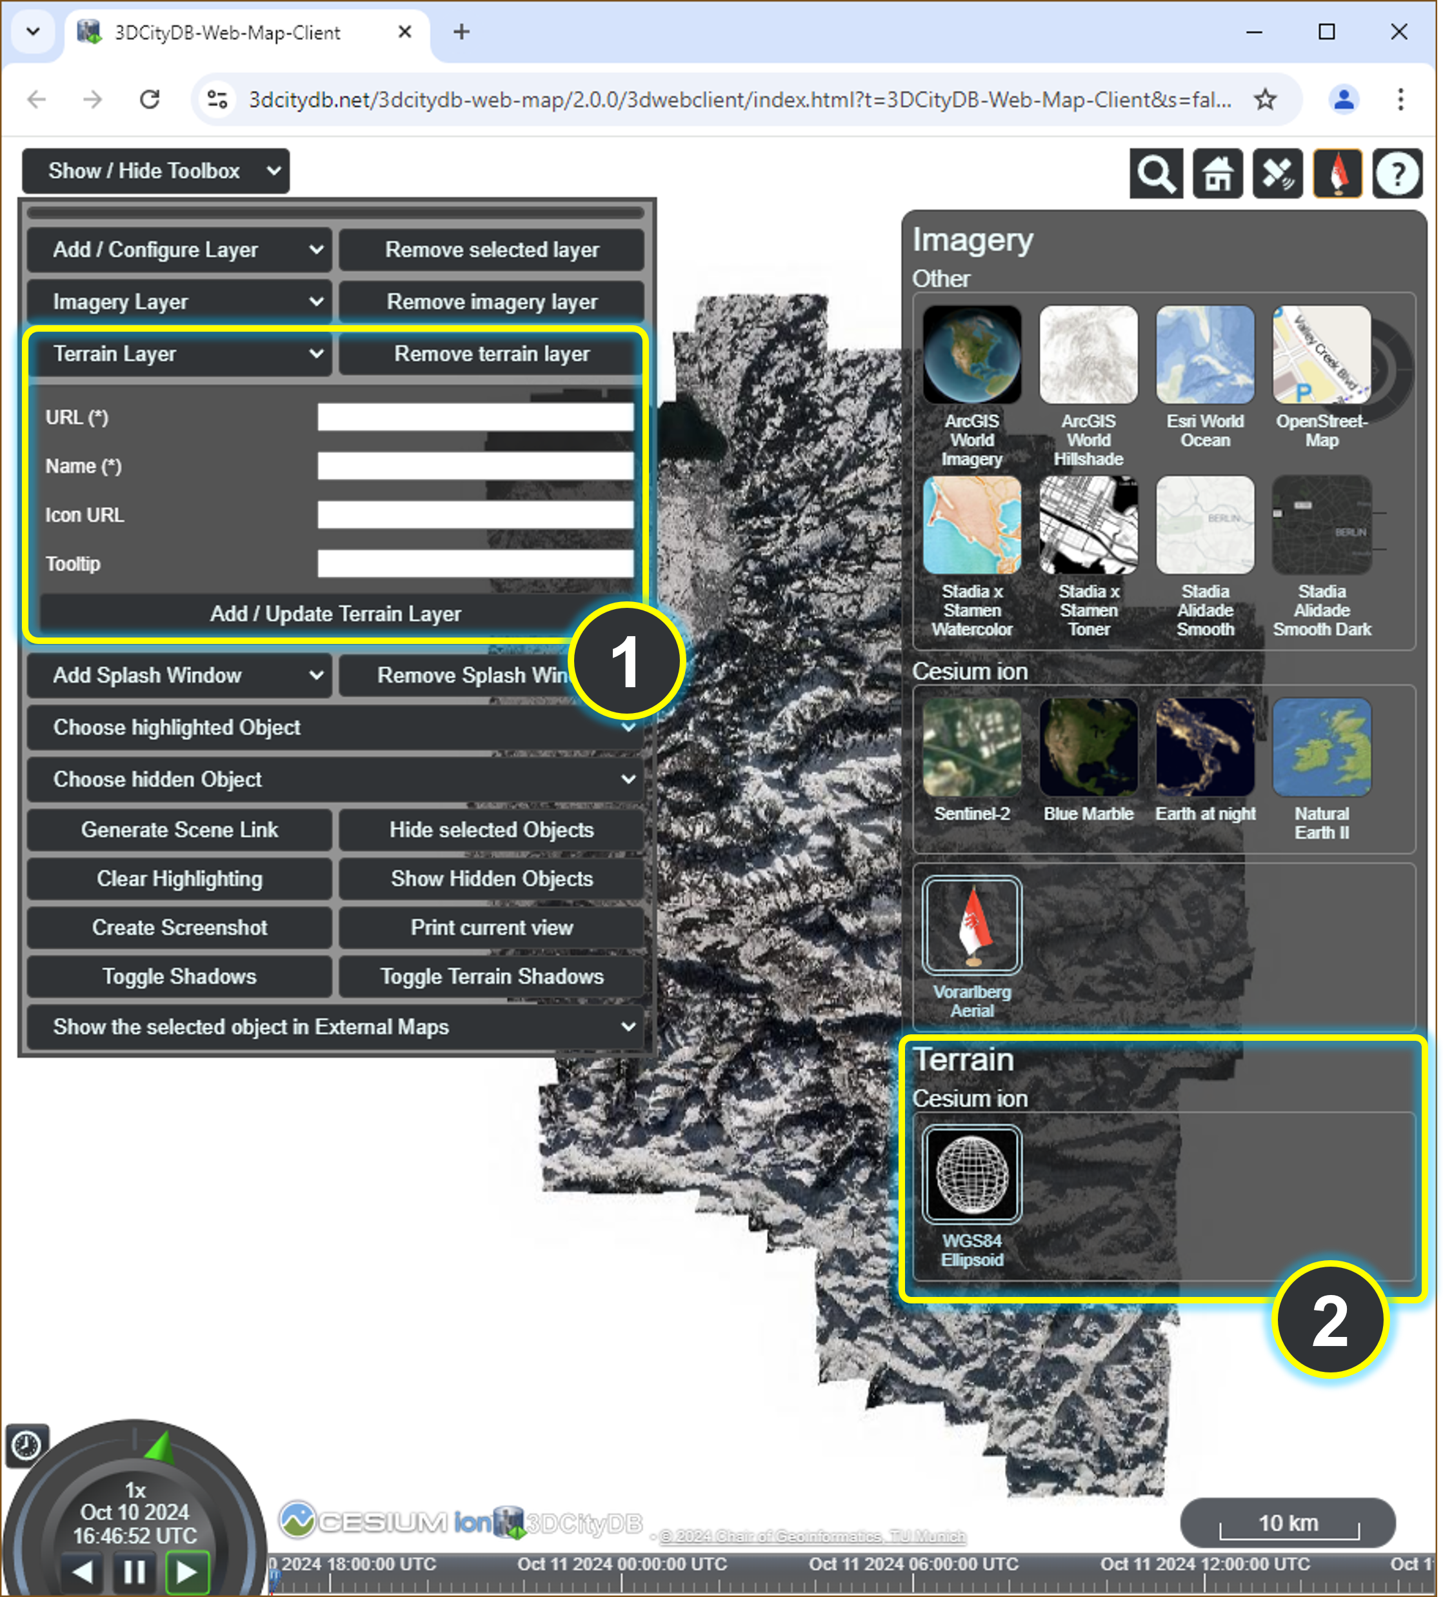The image size is (1443, 1597).
Task: Expand Add / Configure Layer section
Action: point(179,250)
